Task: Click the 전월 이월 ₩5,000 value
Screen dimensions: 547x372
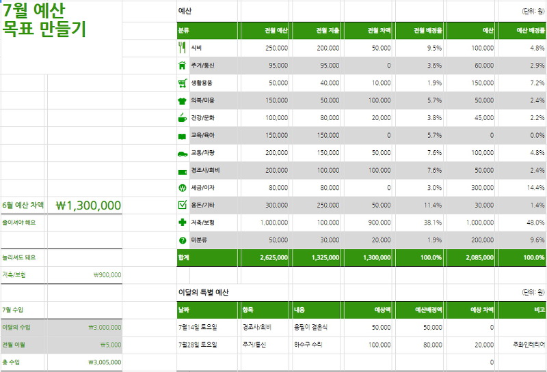Action: (111, 345)
